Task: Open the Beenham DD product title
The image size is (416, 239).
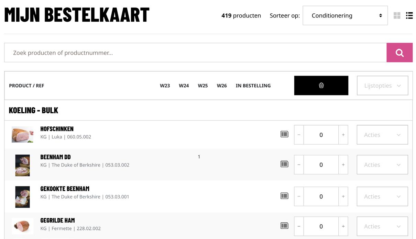Action: click(55, 157)
